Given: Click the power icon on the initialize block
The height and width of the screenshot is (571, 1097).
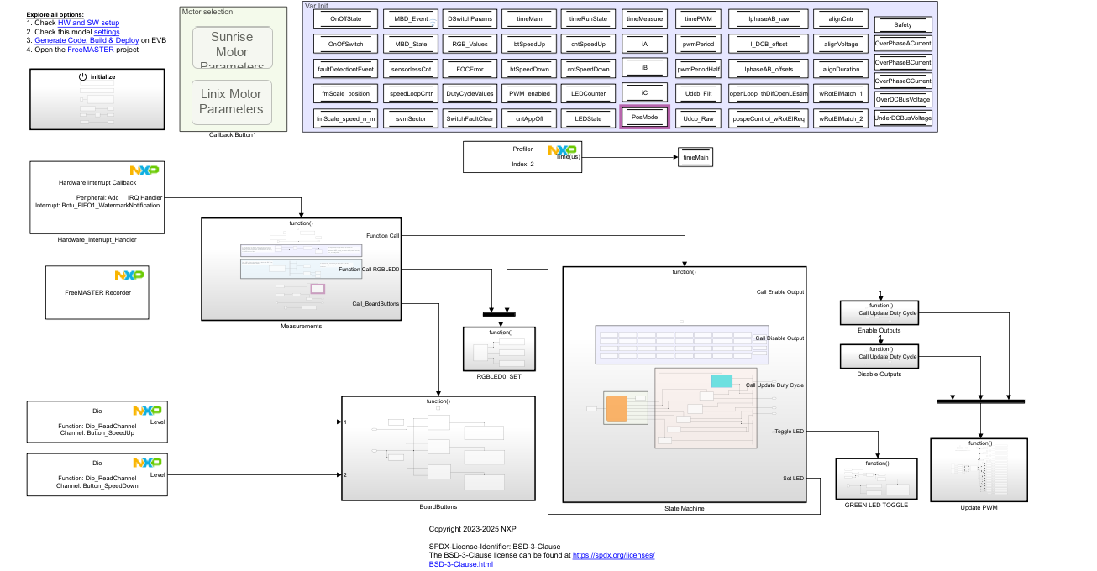Looking at the screenshot, I should click(82, 76).
